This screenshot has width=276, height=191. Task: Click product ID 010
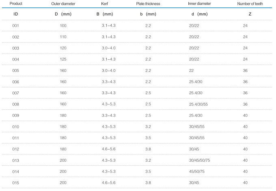16,127
